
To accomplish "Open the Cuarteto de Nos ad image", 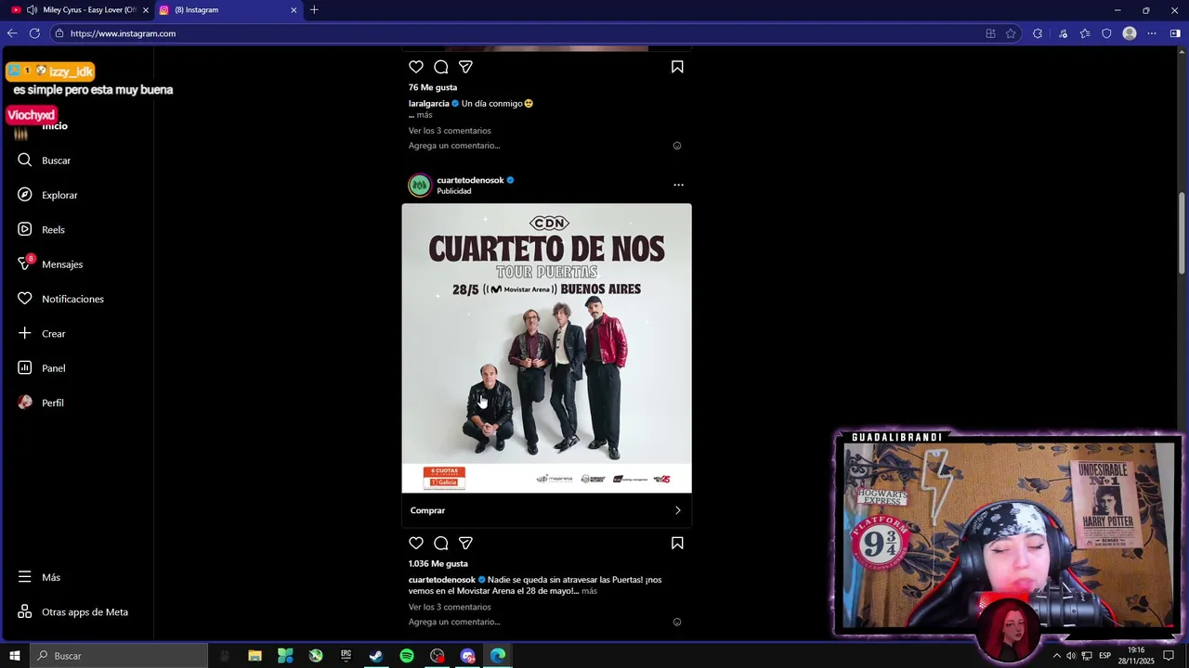I will click(x=546, y=348).
